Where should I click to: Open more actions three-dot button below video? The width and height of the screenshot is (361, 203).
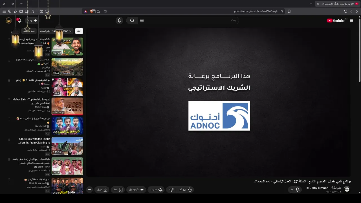point(89,190)
